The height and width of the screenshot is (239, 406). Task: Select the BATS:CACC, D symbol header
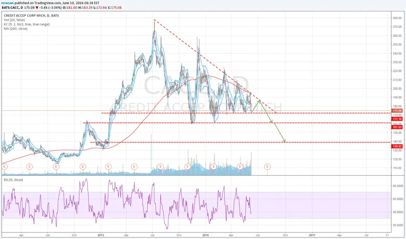12,7
